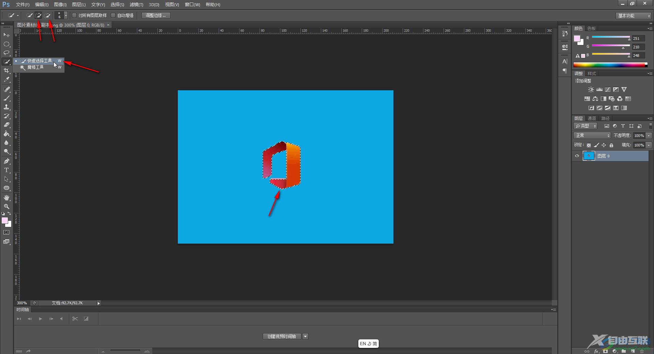Select the Dodge tool

coord(6,152)
